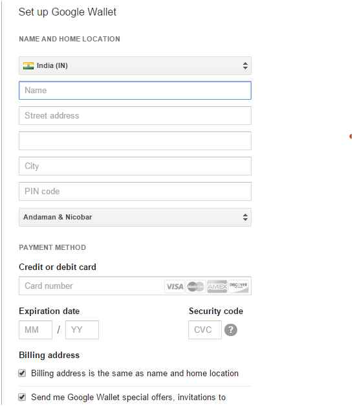Click the Street address field
Image resolution: width=353 pixels, height=406 pixels.
click(x=134, y=115)
